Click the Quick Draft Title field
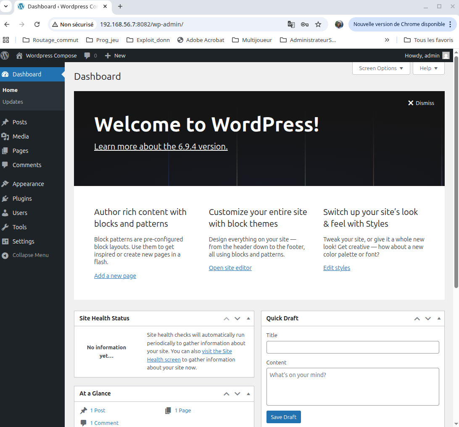Viewport: 459px width, 427px height. coord(352,347)
